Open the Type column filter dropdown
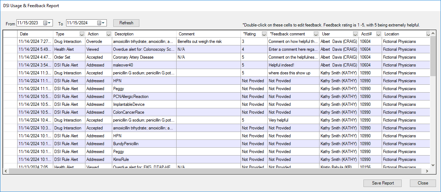The height and width of the screenshot is (192, 441). [x=82, y=34]
